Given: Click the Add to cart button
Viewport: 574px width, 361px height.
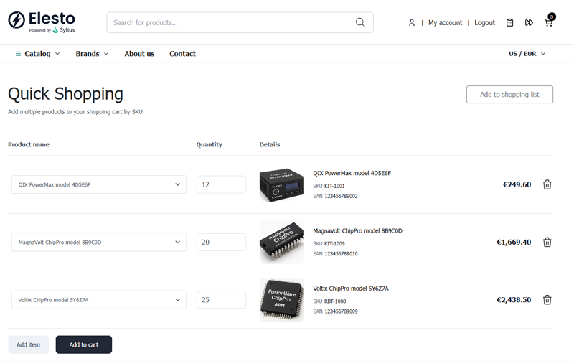Looking at the screenshot, I should click(x=84, y=344).
